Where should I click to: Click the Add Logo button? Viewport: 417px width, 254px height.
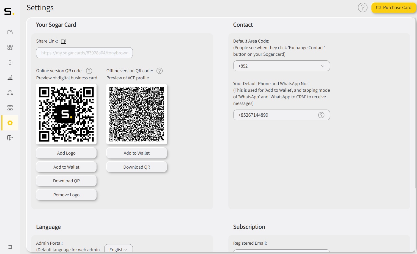(x=66, y=153)
